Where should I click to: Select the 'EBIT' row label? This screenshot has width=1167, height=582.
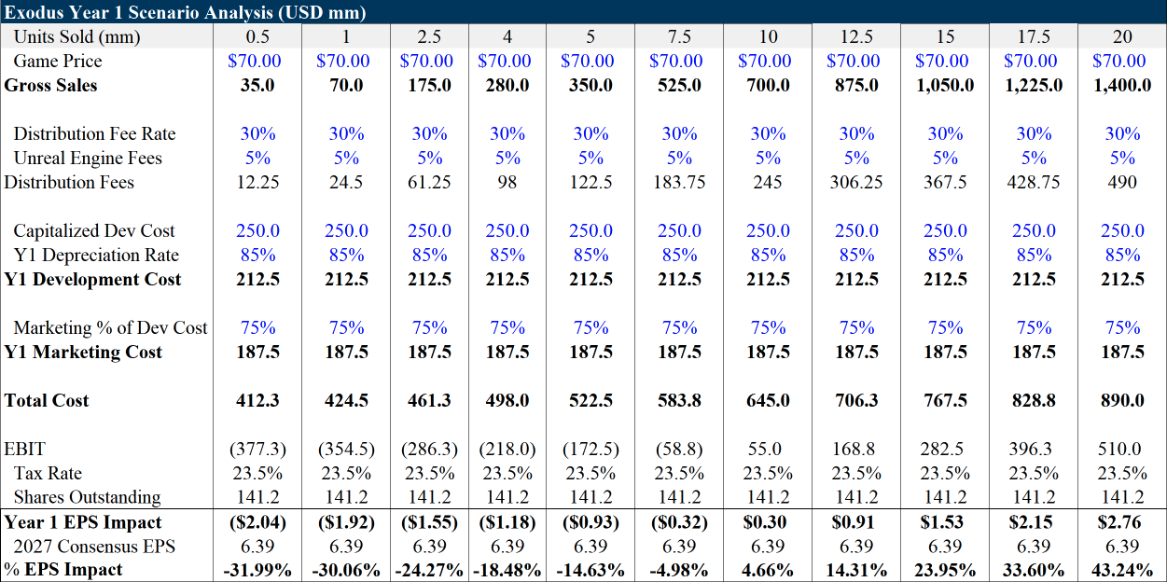(24, 449)
